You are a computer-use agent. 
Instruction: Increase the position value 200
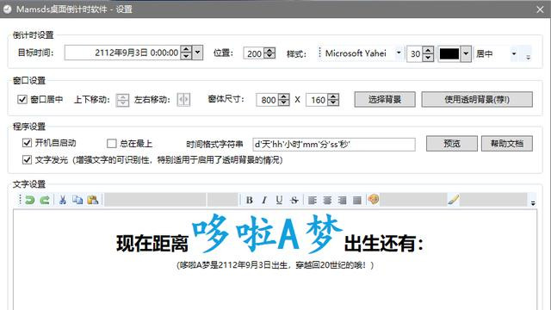(269, 50)
